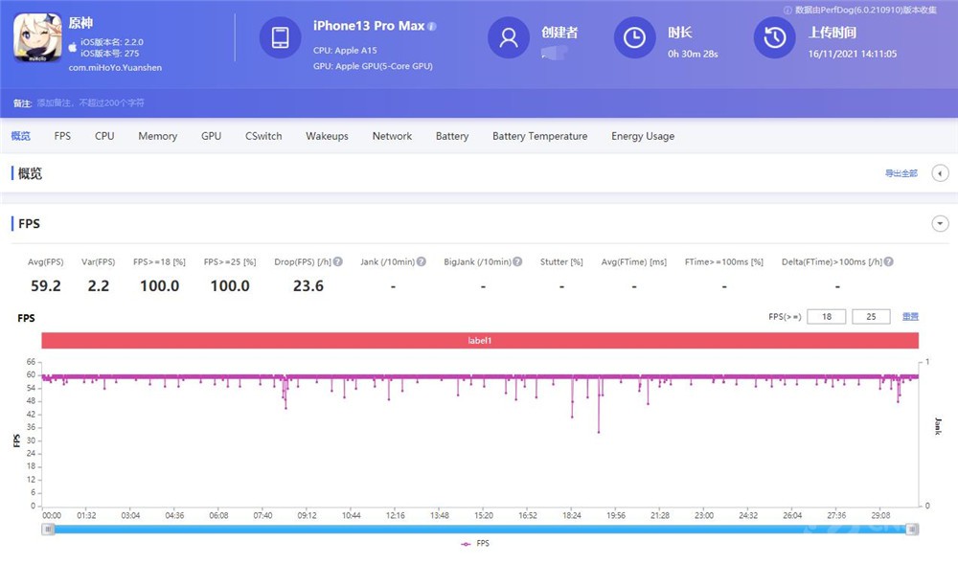Click the duration clock icon
The height and width of the screenshot is (564, 958).
pyautogui.click(x=634, y=38)
